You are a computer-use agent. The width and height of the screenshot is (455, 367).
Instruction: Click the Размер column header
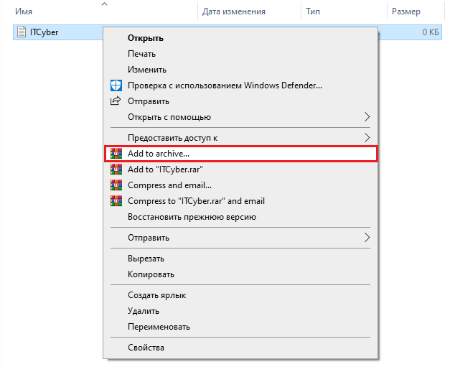coord(406,11)
